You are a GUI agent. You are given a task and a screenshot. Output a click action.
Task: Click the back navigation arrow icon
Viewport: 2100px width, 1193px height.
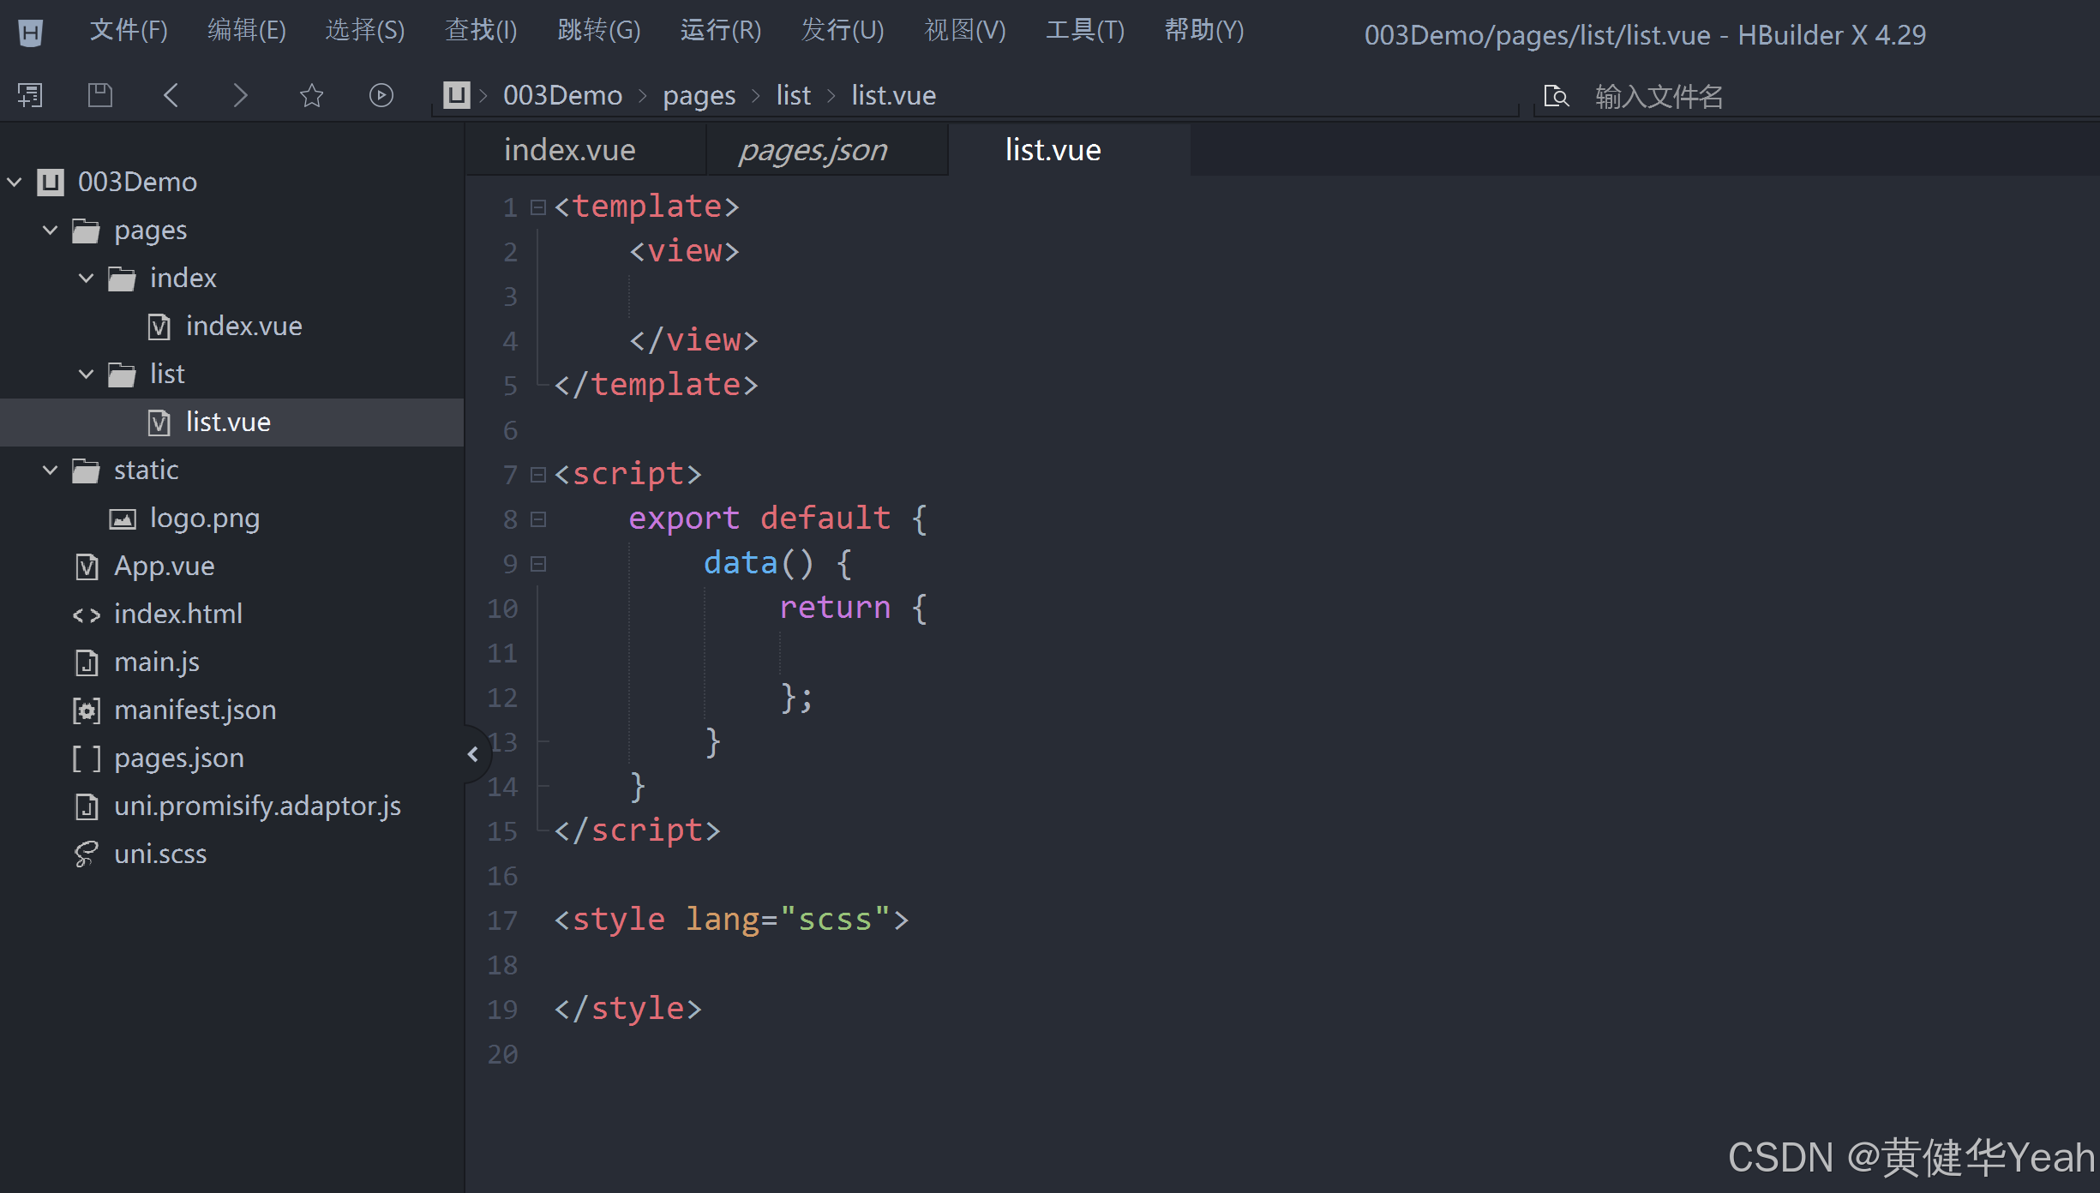(x=171, y=94)
